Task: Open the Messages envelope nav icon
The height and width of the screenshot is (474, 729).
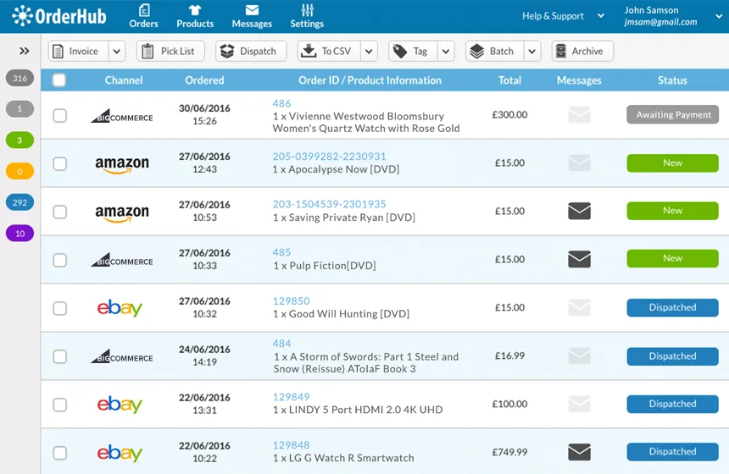Action: (252, 10)
